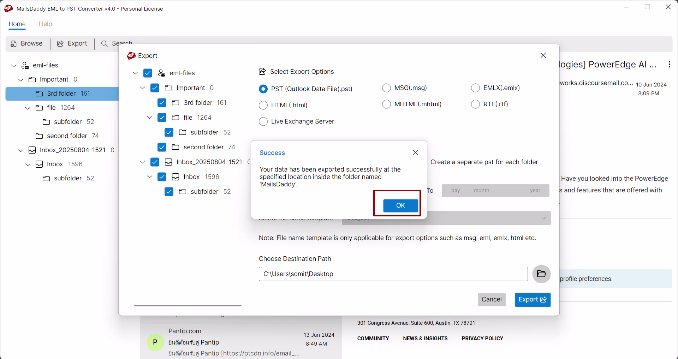Open NEWS & INSIGHTS link in email
This screenshot has width=678, height=359.
425,339
